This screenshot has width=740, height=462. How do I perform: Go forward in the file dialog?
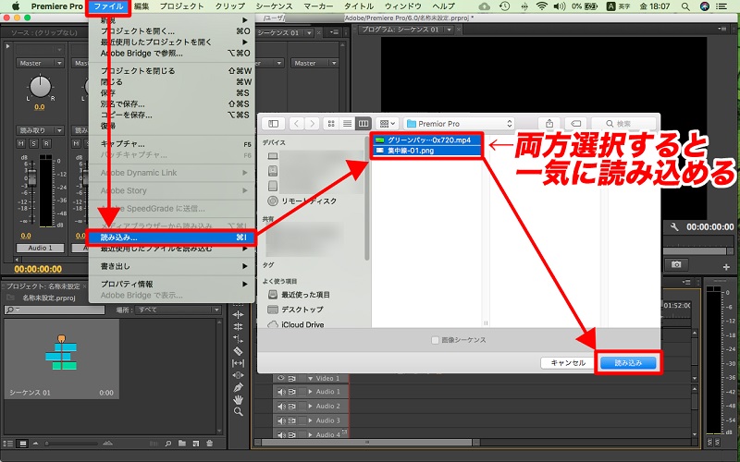click(312, 124)
